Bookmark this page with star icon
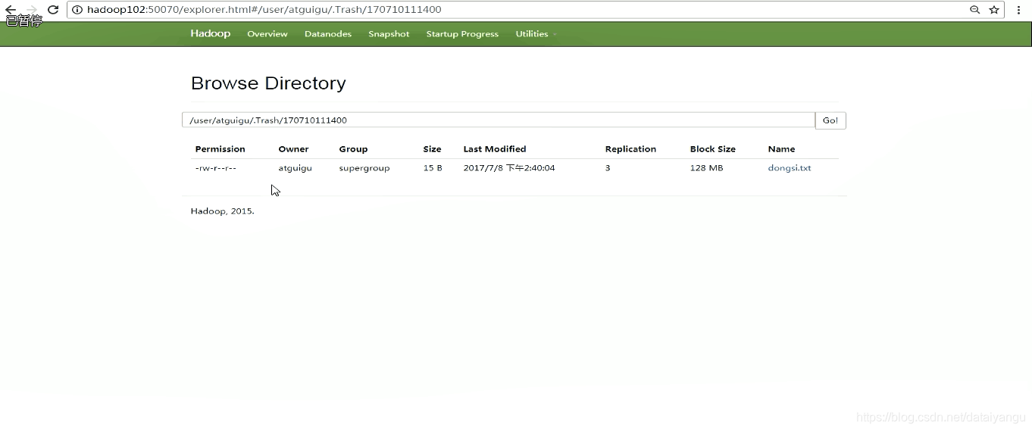The image size is (1032, 431). pyautogui.click(x=994, y=10)
